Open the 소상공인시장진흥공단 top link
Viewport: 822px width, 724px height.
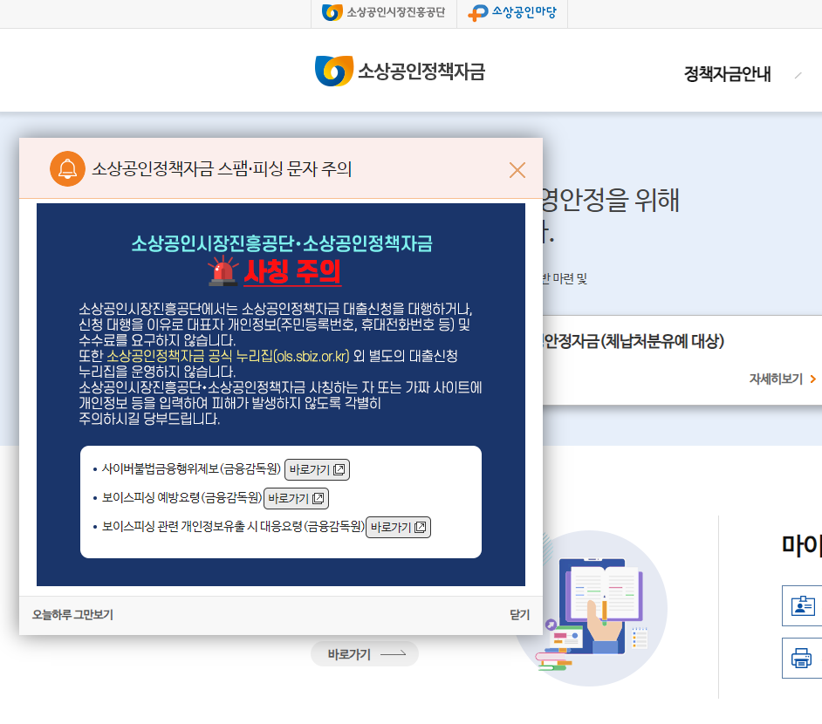(x=384, y=12)
